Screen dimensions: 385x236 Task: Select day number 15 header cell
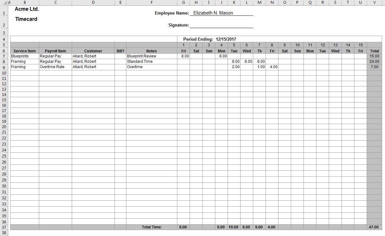[361, 45]
